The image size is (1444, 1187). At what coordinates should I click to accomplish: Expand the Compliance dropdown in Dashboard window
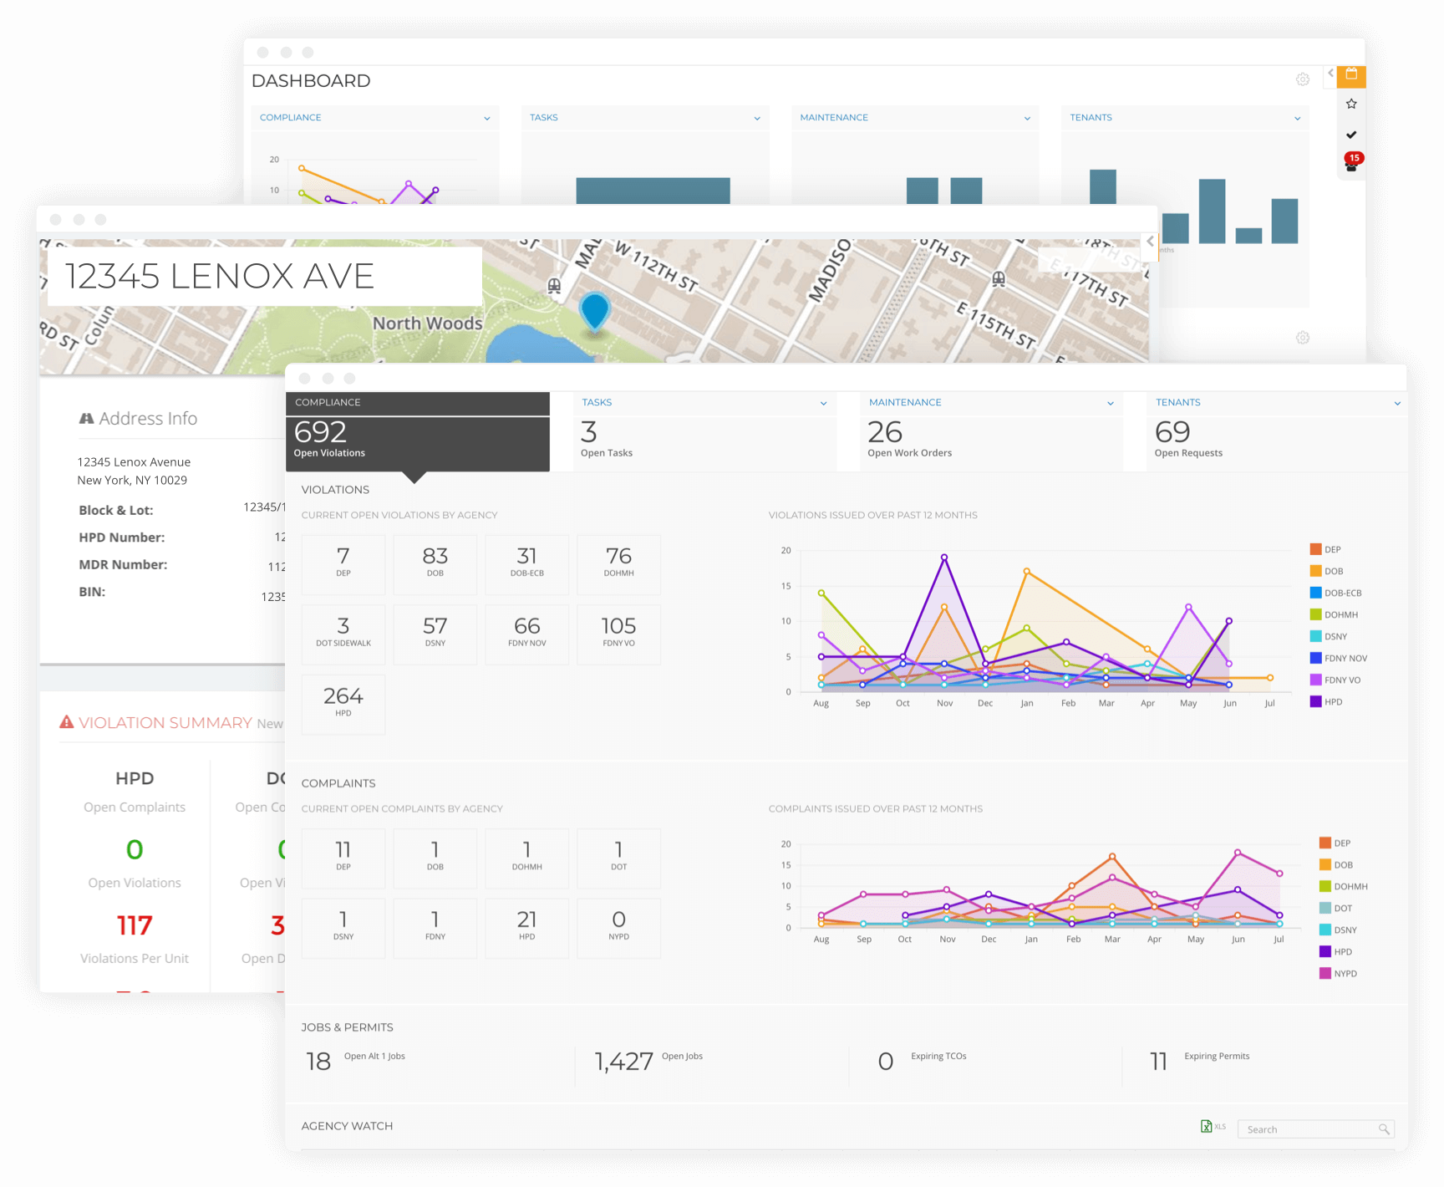tap(487, 118)
